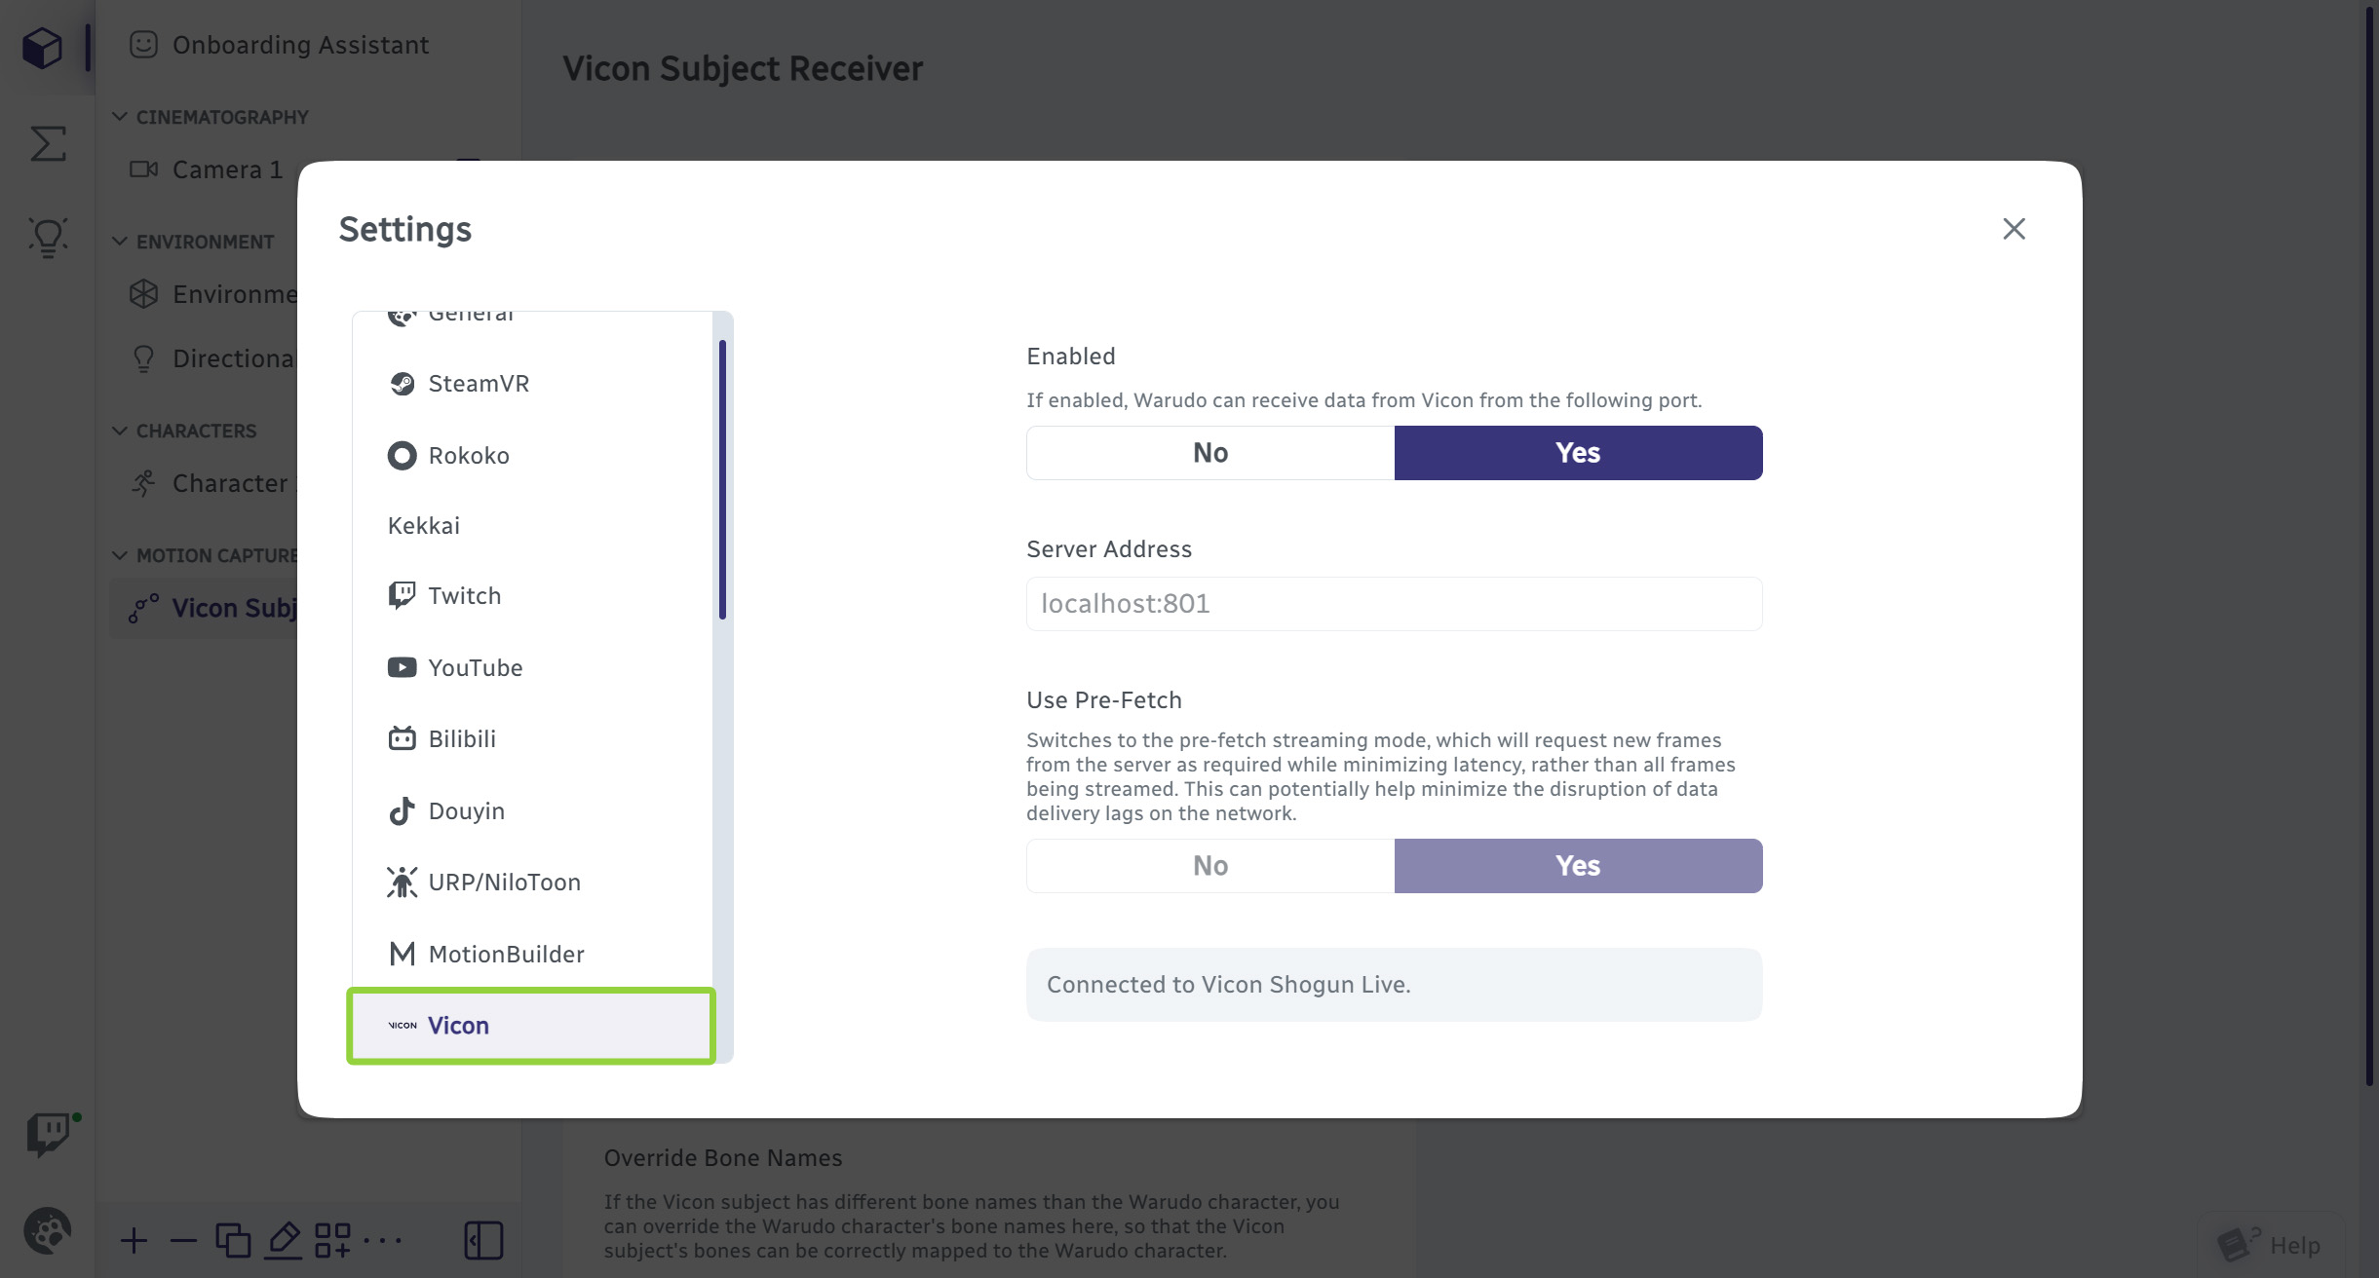Click the plus icon to add asset

click(134, 1240)
